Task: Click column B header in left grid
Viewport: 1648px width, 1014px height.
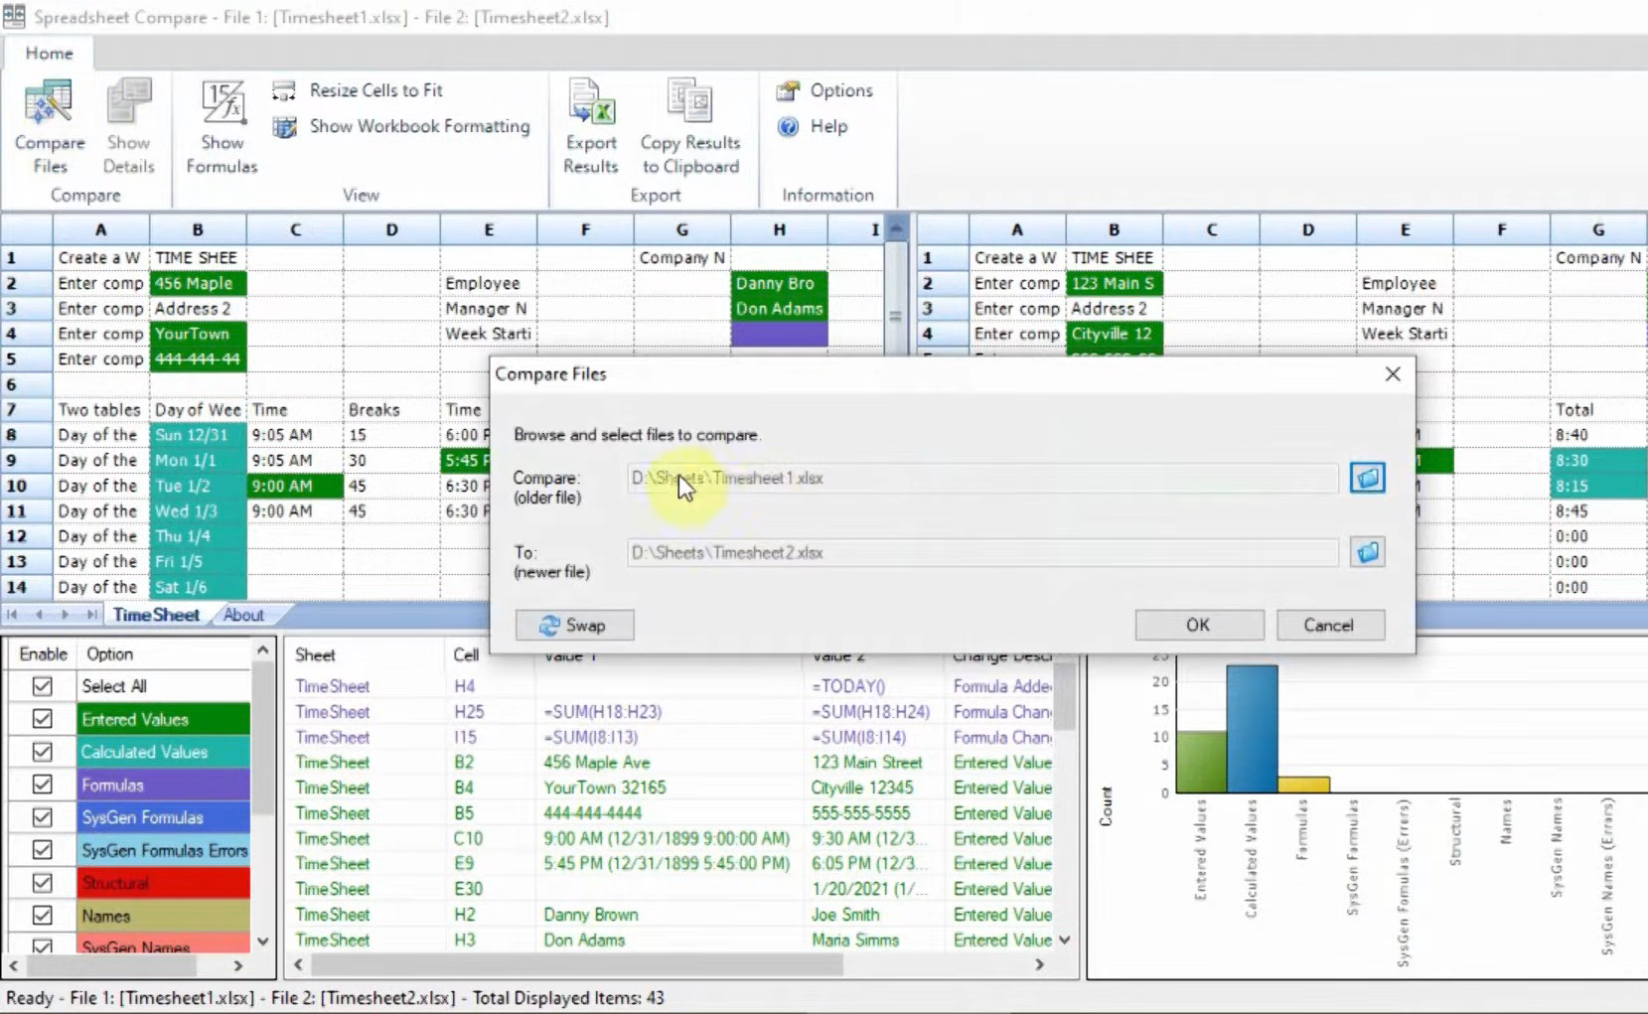Action: click(x=198, y=229)
